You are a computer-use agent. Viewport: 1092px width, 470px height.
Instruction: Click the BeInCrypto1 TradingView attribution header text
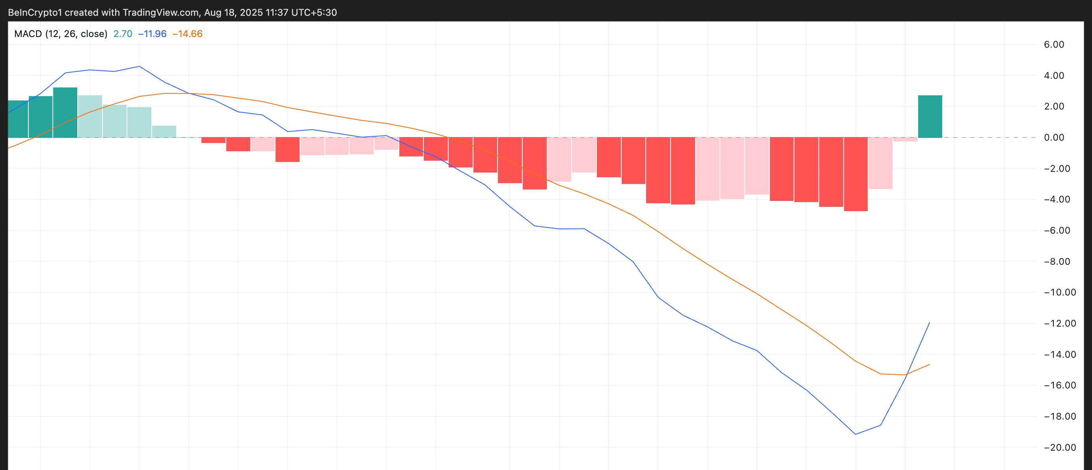click(x=173, y=12)
